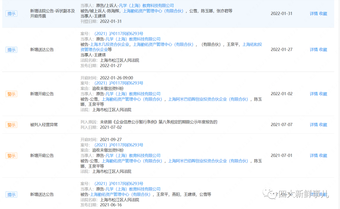Open case number link in the 2021-06-16 送达公告

(119, 184)
